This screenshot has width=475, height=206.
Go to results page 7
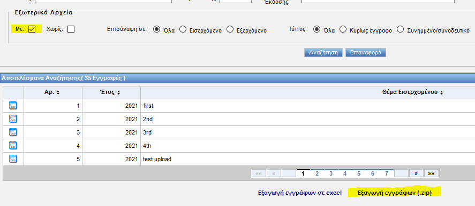[x=387, y=173]
